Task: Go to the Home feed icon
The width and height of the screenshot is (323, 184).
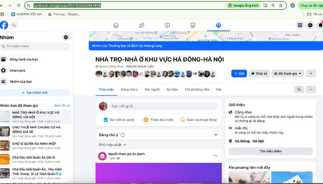Action: 116,25
